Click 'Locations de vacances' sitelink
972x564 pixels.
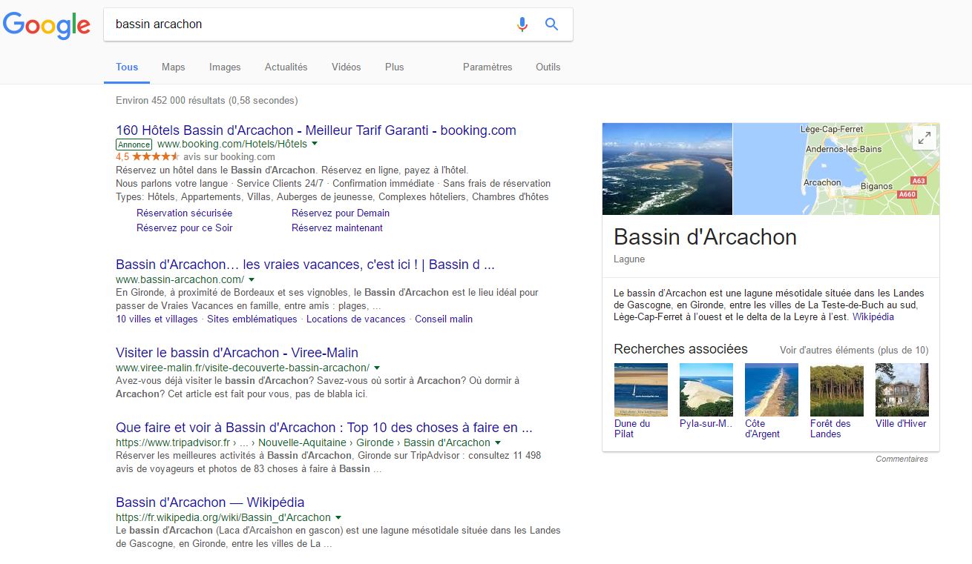(x=356, y=319)
